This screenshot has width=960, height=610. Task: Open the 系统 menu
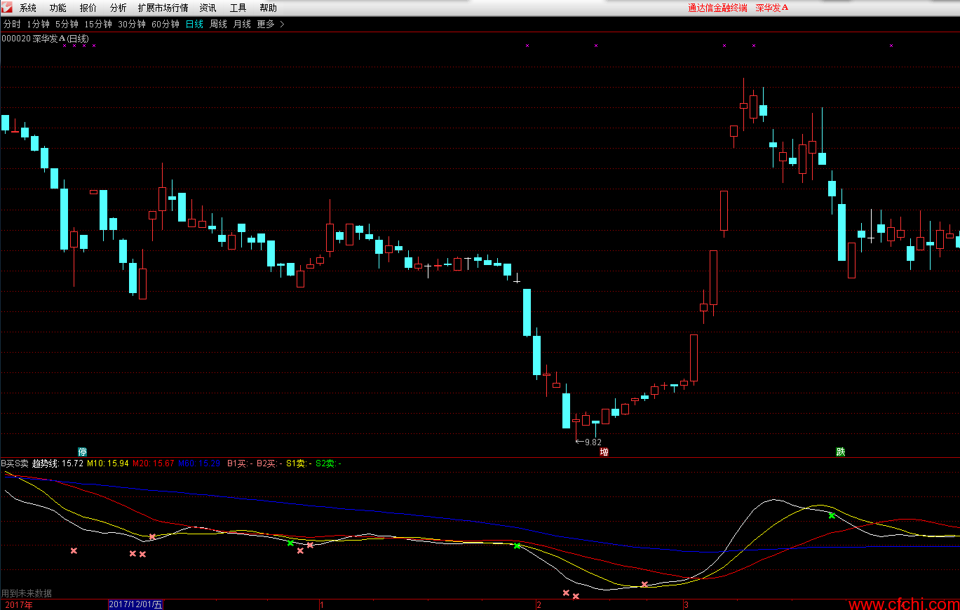28,8
